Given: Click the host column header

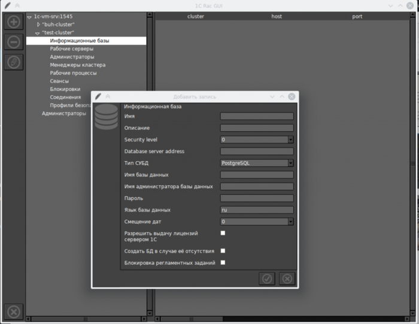Looking at the screenshot, I should 277,16.
